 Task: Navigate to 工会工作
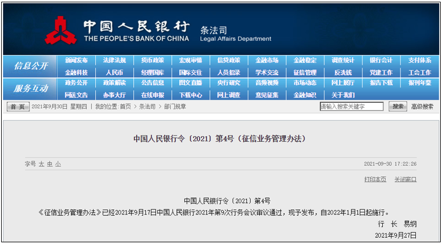pos(420,73)
